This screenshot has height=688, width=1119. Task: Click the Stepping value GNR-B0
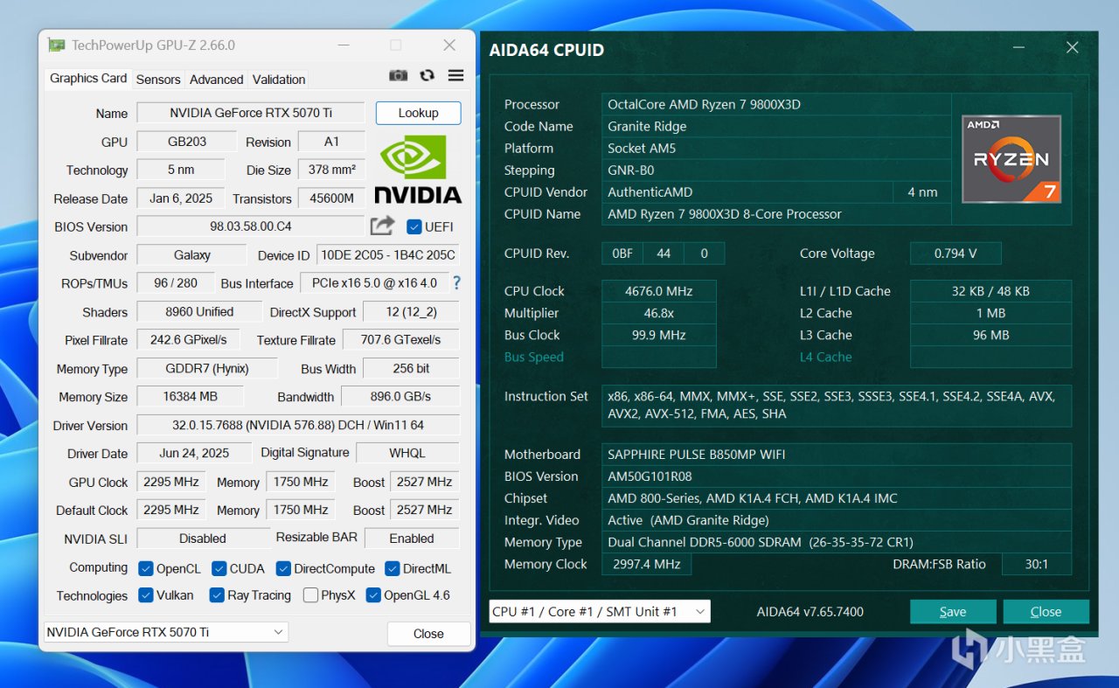775,170
